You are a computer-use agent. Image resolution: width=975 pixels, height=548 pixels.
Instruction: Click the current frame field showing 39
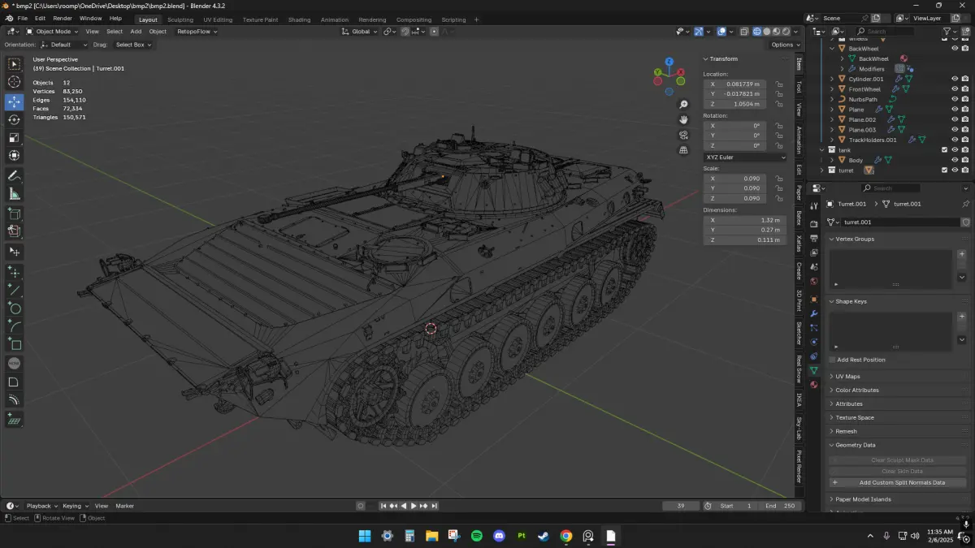click(x=681, y=506)
